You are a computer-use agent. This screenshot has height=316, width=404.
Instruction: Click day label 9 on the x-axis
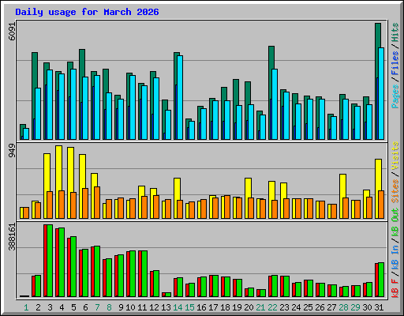point(121,307)
